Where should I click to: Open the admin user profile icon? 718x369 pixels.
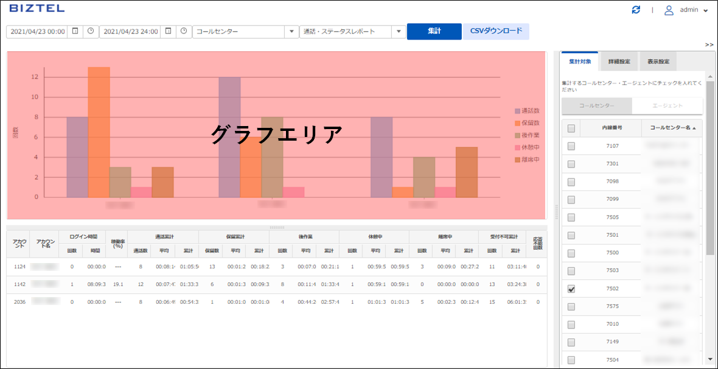pos(669,10)
